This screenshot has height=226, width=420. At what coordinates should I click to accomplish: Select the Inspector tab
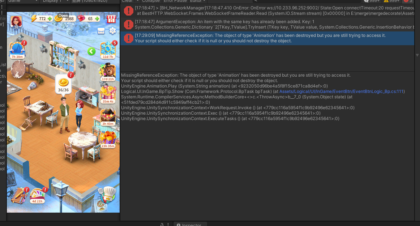coord(190,224)
